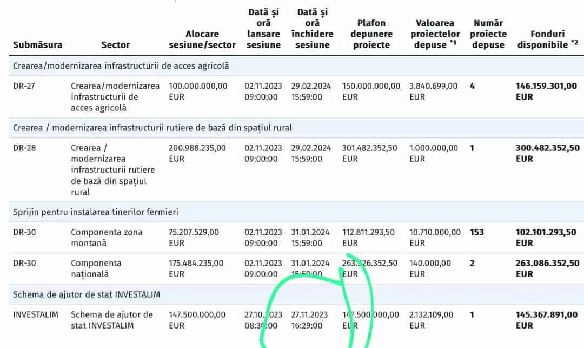Select the Sector column header
The image size is (584, 348).
pos(115,45)
